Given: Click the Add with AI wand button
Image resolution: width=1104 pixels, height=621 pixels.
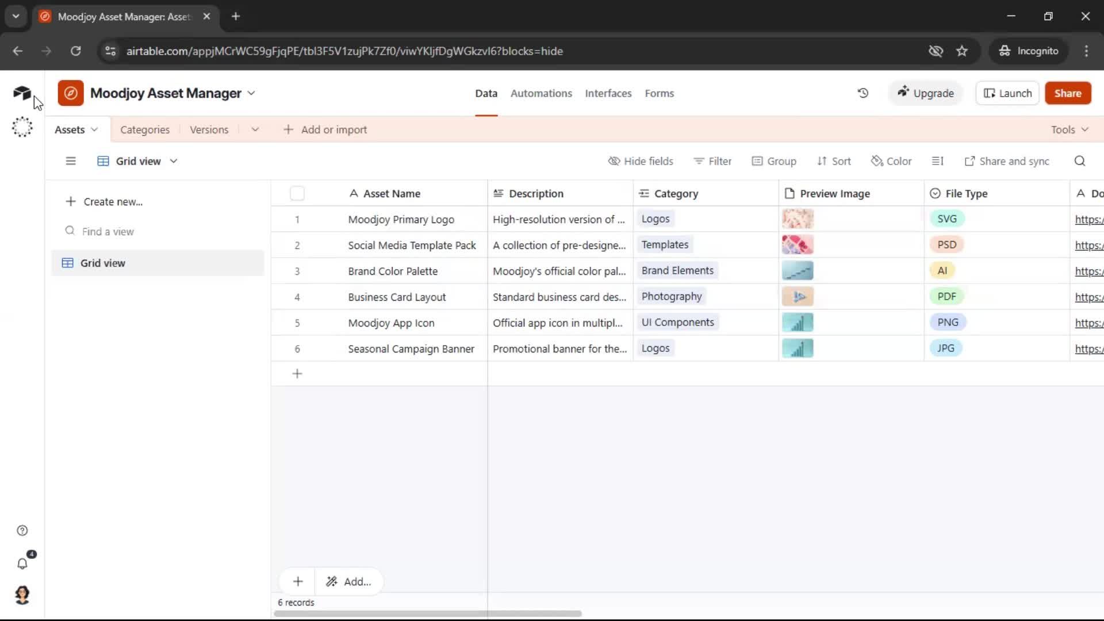Looking at the screenshot, I should 348,581.
